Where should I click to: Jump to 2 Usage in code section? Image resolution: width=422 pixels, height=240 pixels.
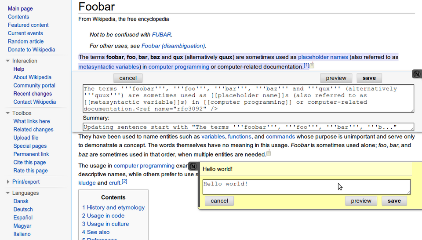click(103, 216)
